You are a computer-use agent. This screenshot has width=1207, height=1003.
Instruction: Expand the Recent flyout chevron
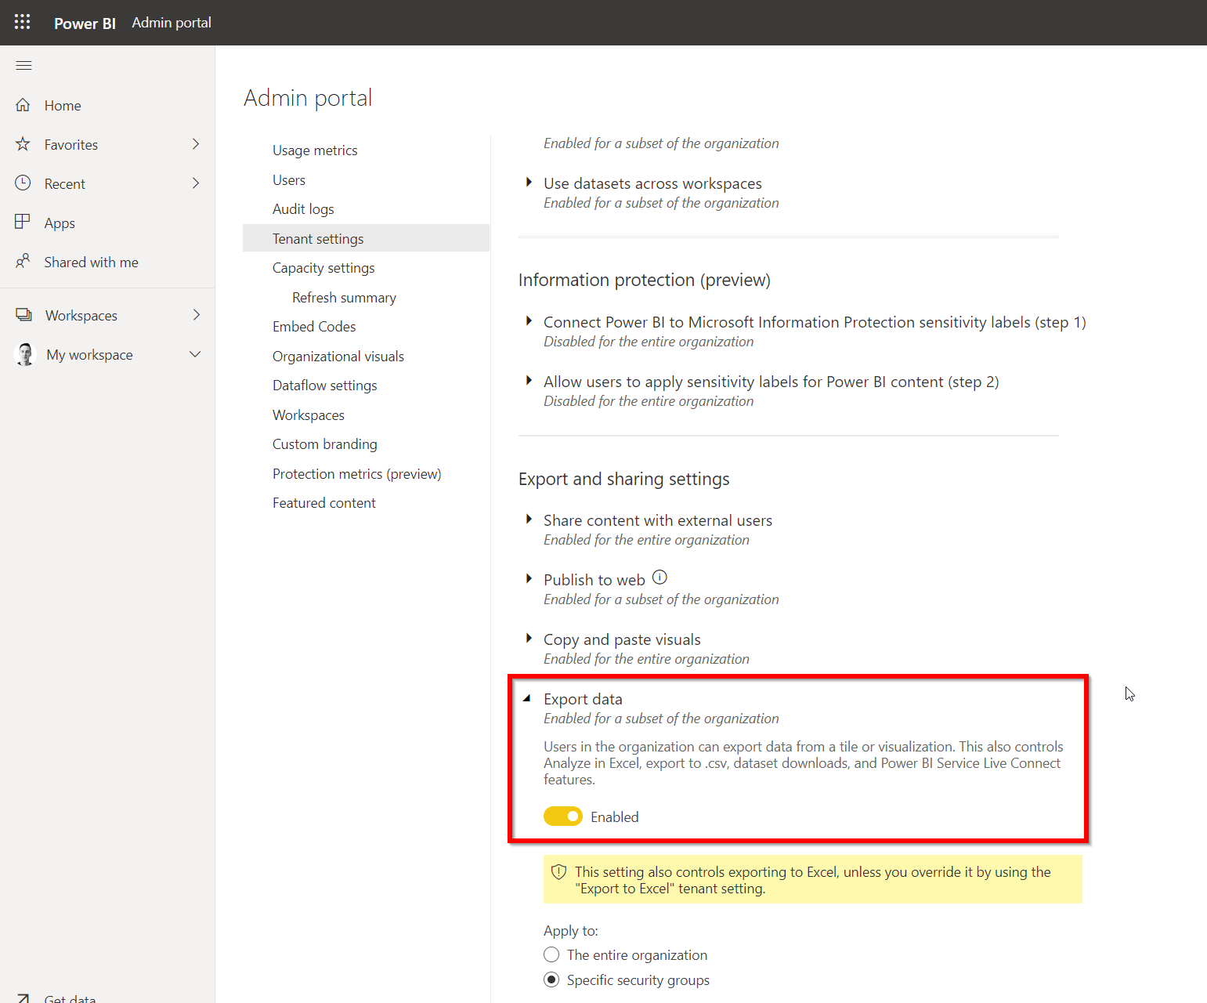(196, 183)
